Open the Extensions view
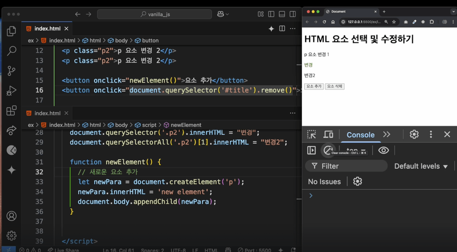 coord(11,110)
